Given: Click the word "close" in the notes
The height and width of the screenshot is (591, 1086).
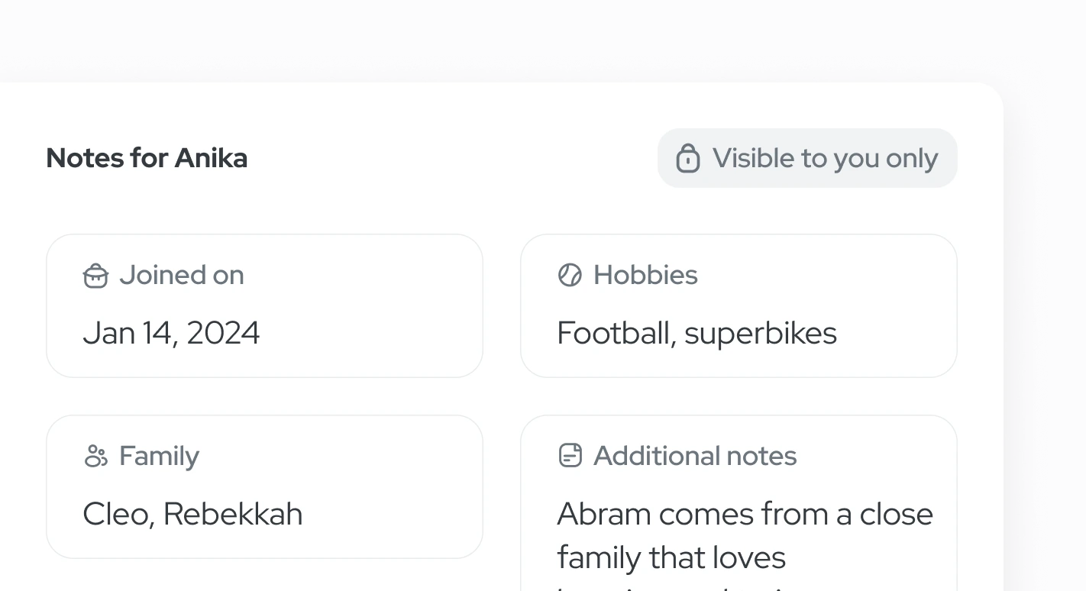Looking at the screenshot, I should (896, 514).
